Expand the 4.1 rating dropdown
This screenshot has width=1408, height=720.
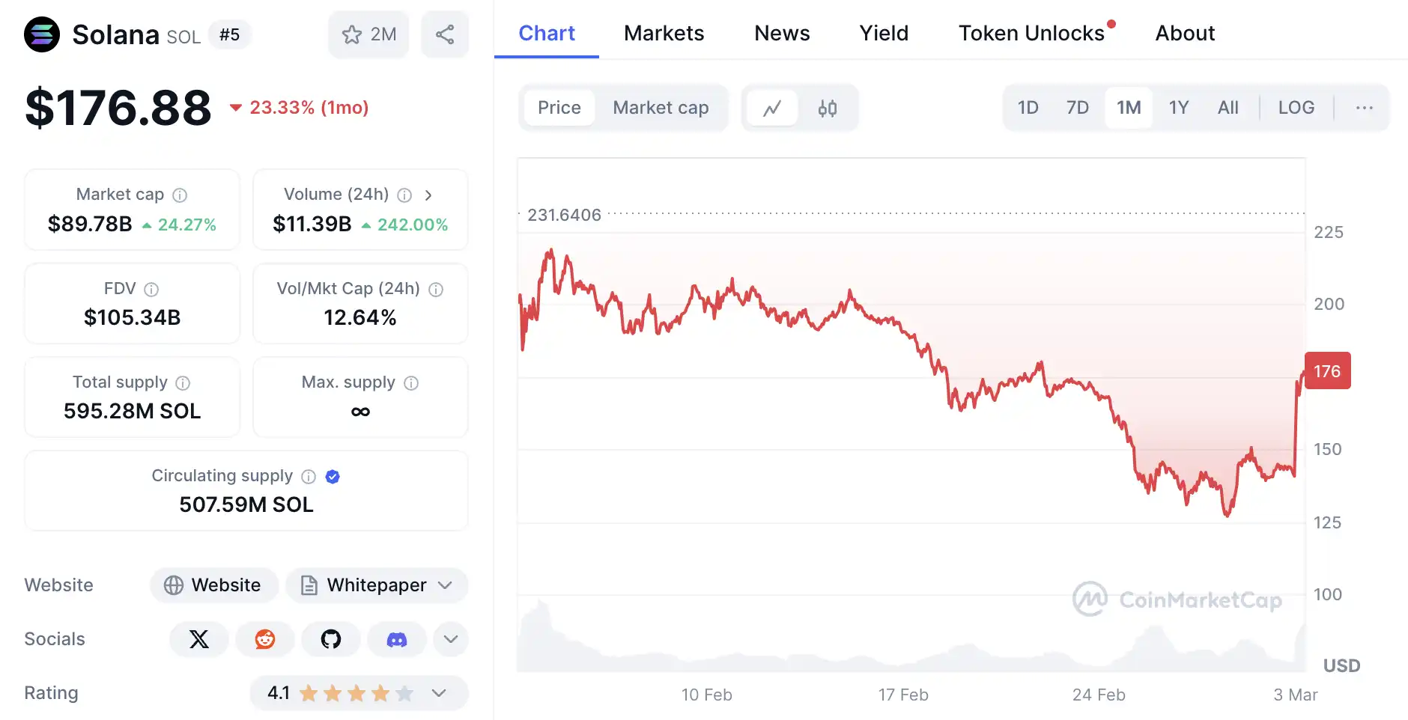pyautogui.click(x=439, y=693)
